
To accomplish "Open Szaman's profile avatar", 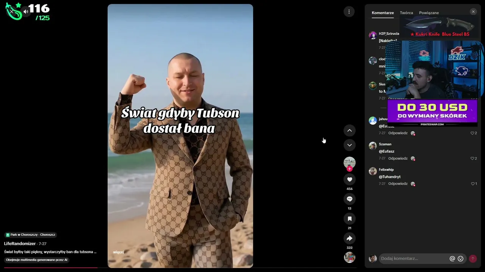I will point(373,146).
